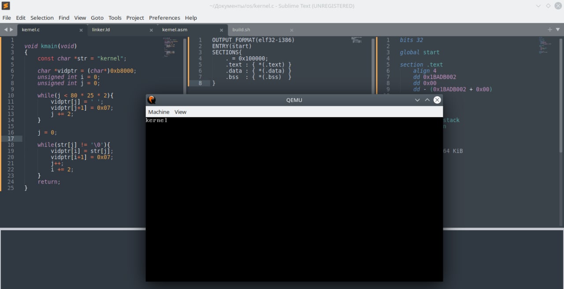
Task: Open the File menu
Action: pyautogui.click(x=7, y=18)
